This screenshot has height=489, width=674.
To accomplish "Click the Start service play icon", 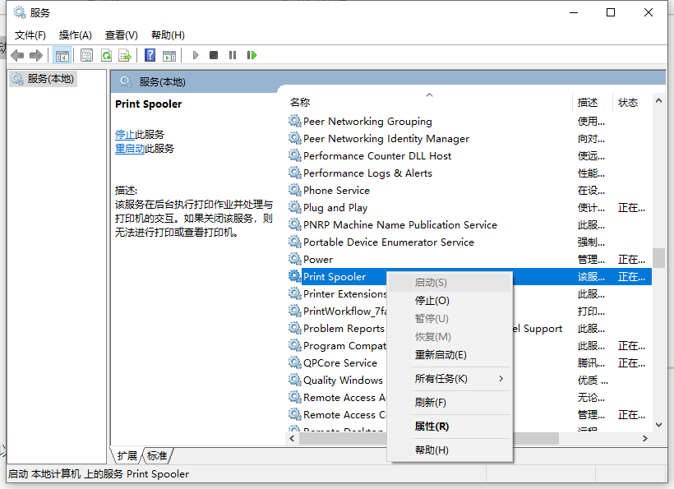I will (196, 55).
